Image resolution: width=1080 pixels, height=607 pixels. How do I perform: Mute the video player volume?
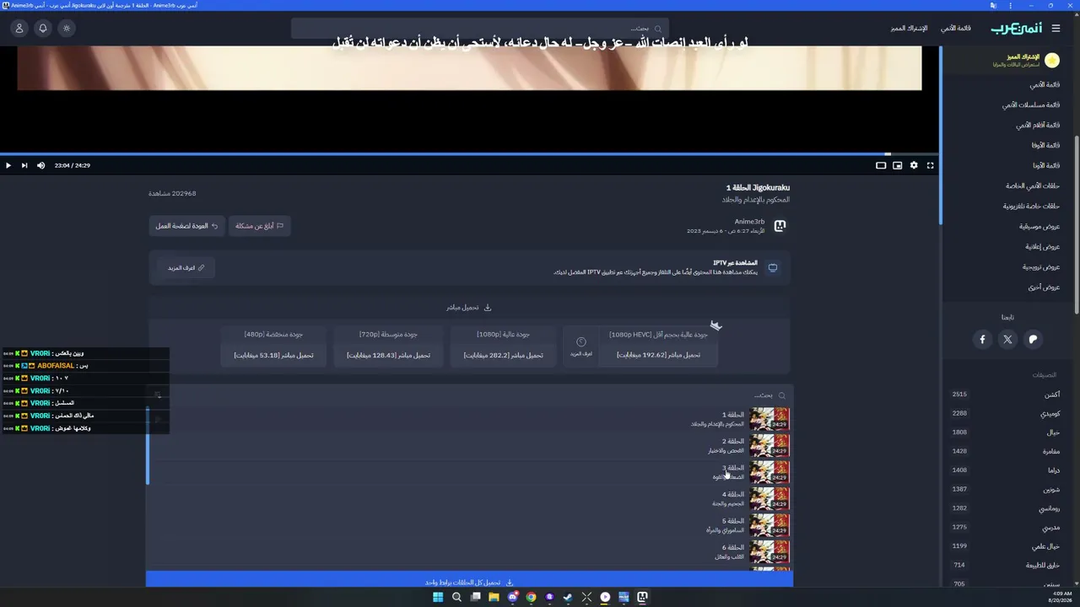pos(40,165)
